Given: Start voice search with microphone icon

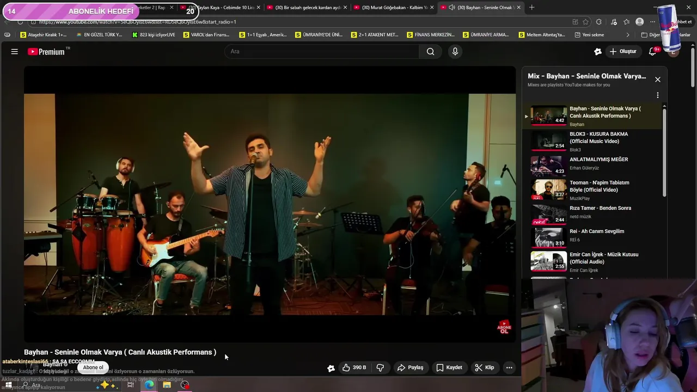Looking at the screenshot, I should [x=455, y=51].
